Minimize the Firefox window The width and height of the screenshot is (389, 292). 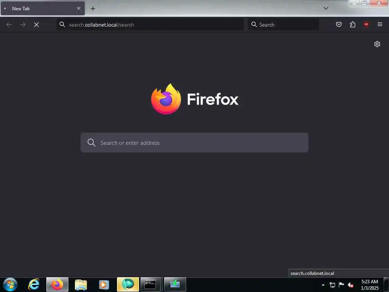click(354, 3)
